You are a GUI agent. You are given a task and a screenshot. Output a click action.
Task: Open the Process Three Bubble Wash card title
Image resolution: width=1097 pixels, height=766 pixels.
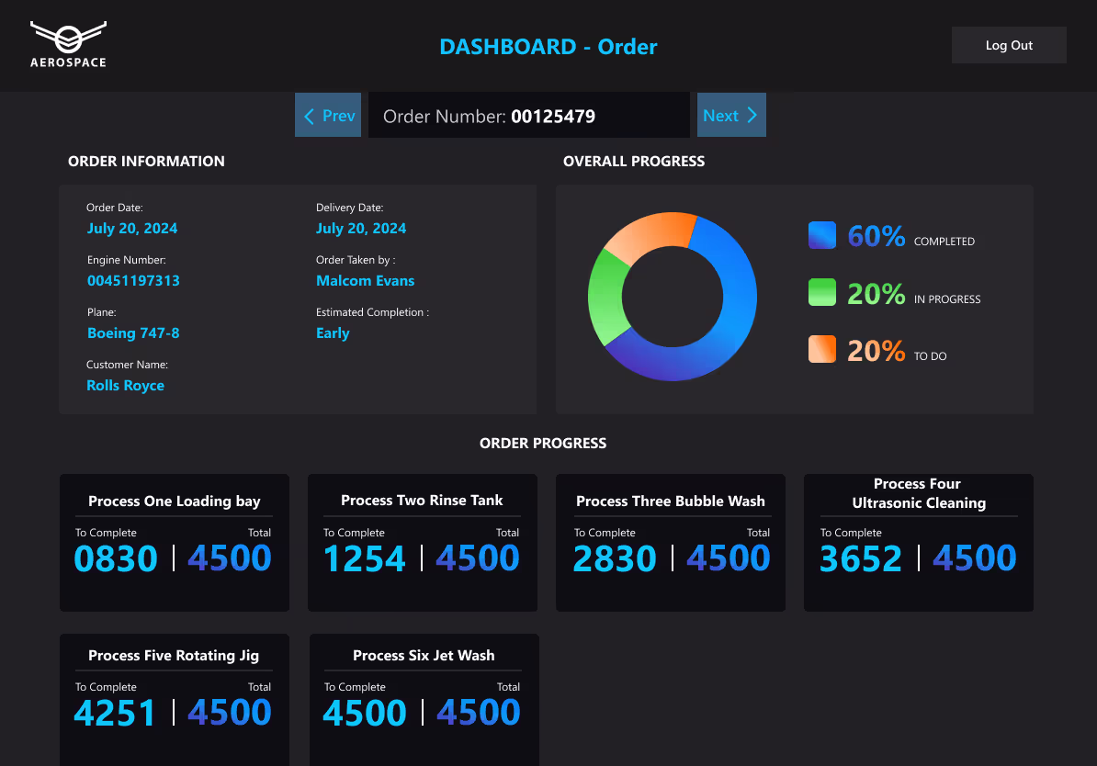click(670, 501)
